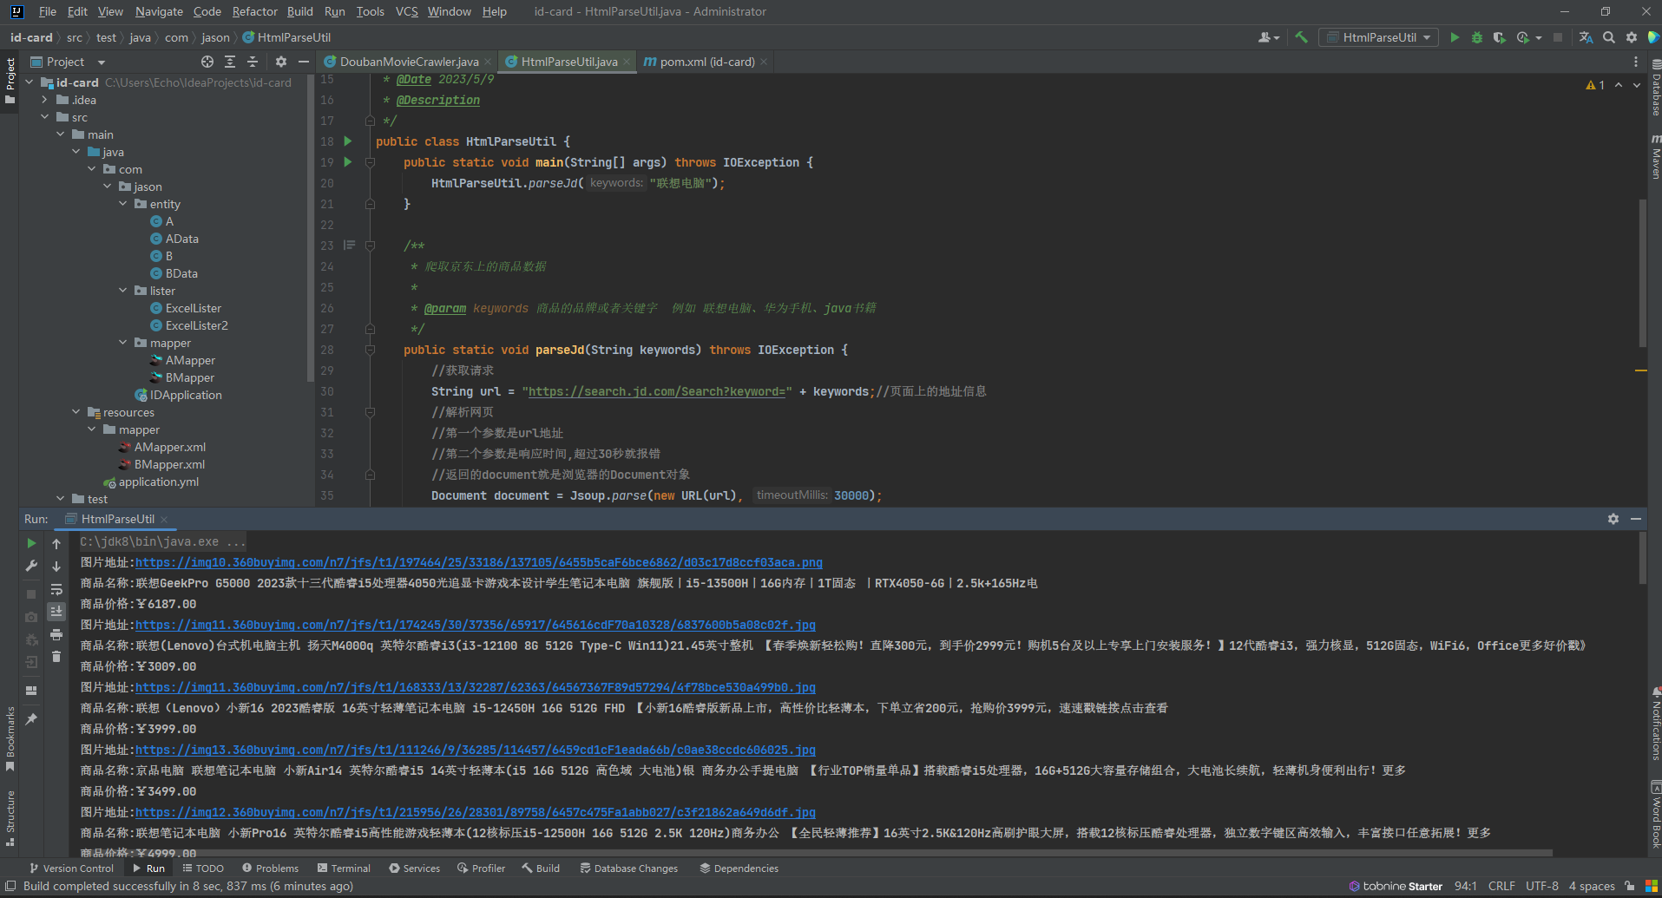
Task: Print the console output using printer icon
Action: [56, 634]
